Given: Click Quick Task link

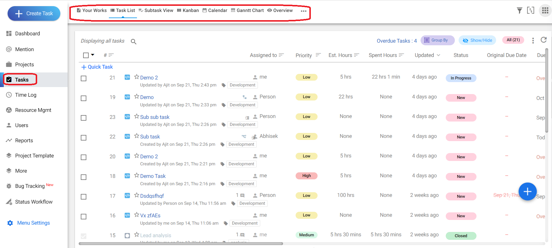Looking at the screenshot, I should click(97, 67).
